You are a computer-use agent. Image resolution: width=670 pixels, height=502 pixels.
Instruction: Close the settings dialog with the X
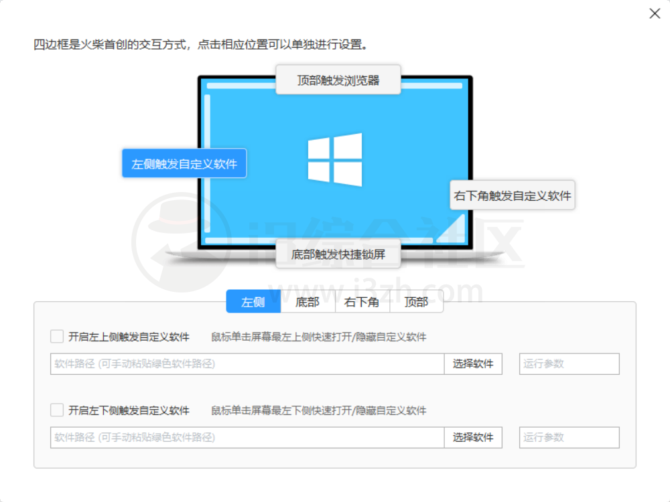pyautogui.click(x=655, y=13)
